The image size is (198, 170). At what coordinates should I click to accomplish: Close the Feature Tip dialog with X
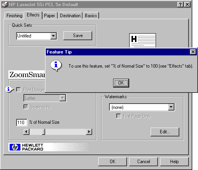click(x=193, y=52)
